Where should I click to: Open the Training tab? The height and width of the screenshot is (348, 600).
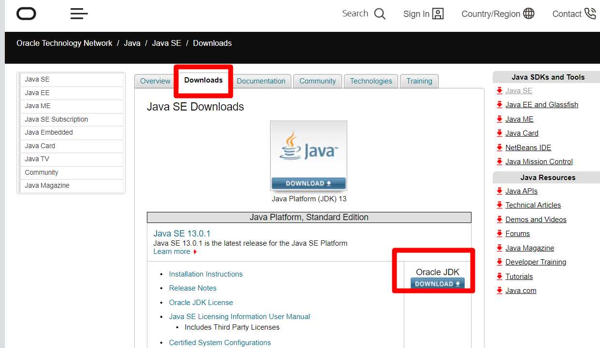tap(419, 81)
